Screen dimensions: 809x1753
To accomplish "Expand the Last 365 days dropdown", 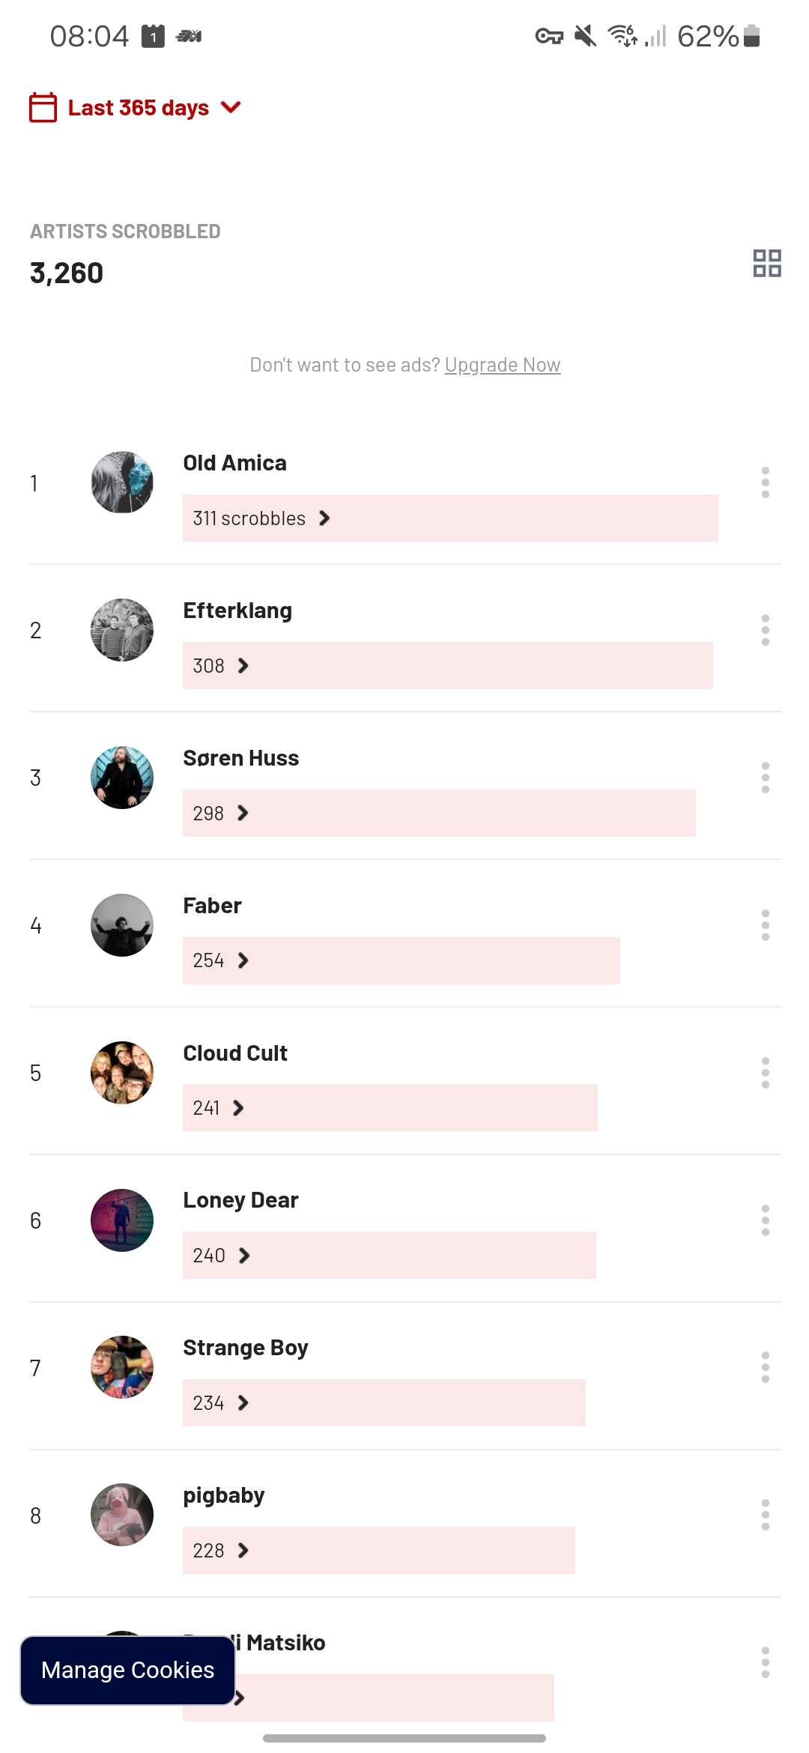I will tap(231, 108).
